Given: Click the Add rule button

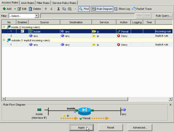Looking at the screenshot, I should pyautogui.click(x=7, y=9).
